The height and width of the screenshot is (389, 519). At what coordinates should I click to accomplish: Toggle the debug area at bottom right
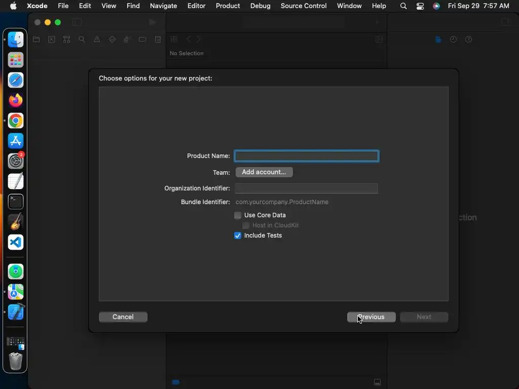[377, 382]
